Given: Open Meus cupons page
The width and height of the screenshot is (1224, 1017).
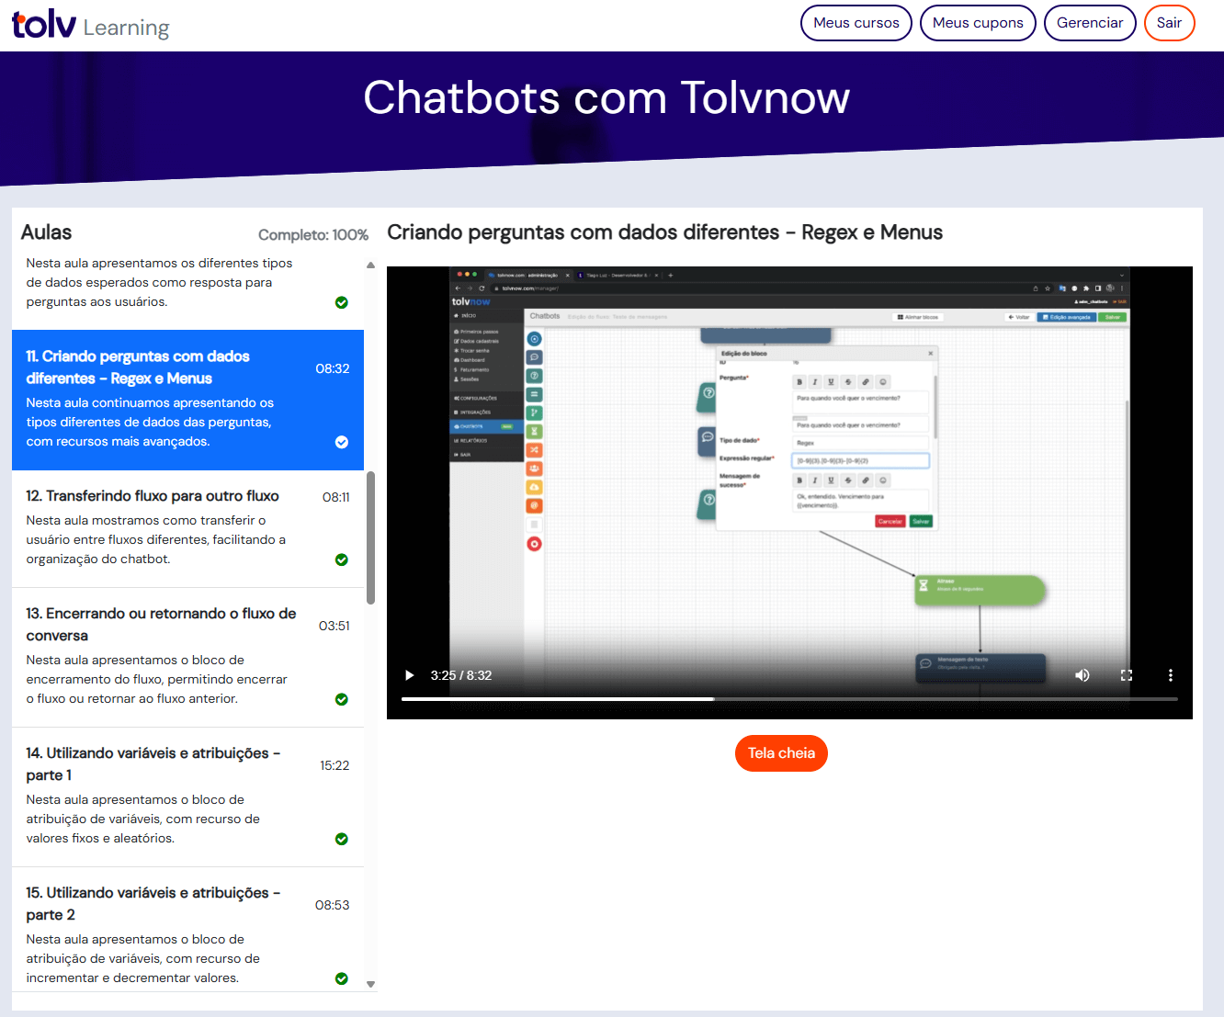Looking at the screenshot, I should [978, 23].
